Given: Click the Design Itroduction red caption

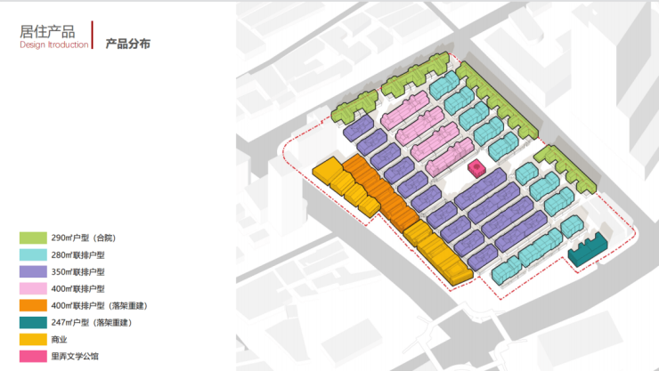Looking at the screenshot, I should point(54,44).
